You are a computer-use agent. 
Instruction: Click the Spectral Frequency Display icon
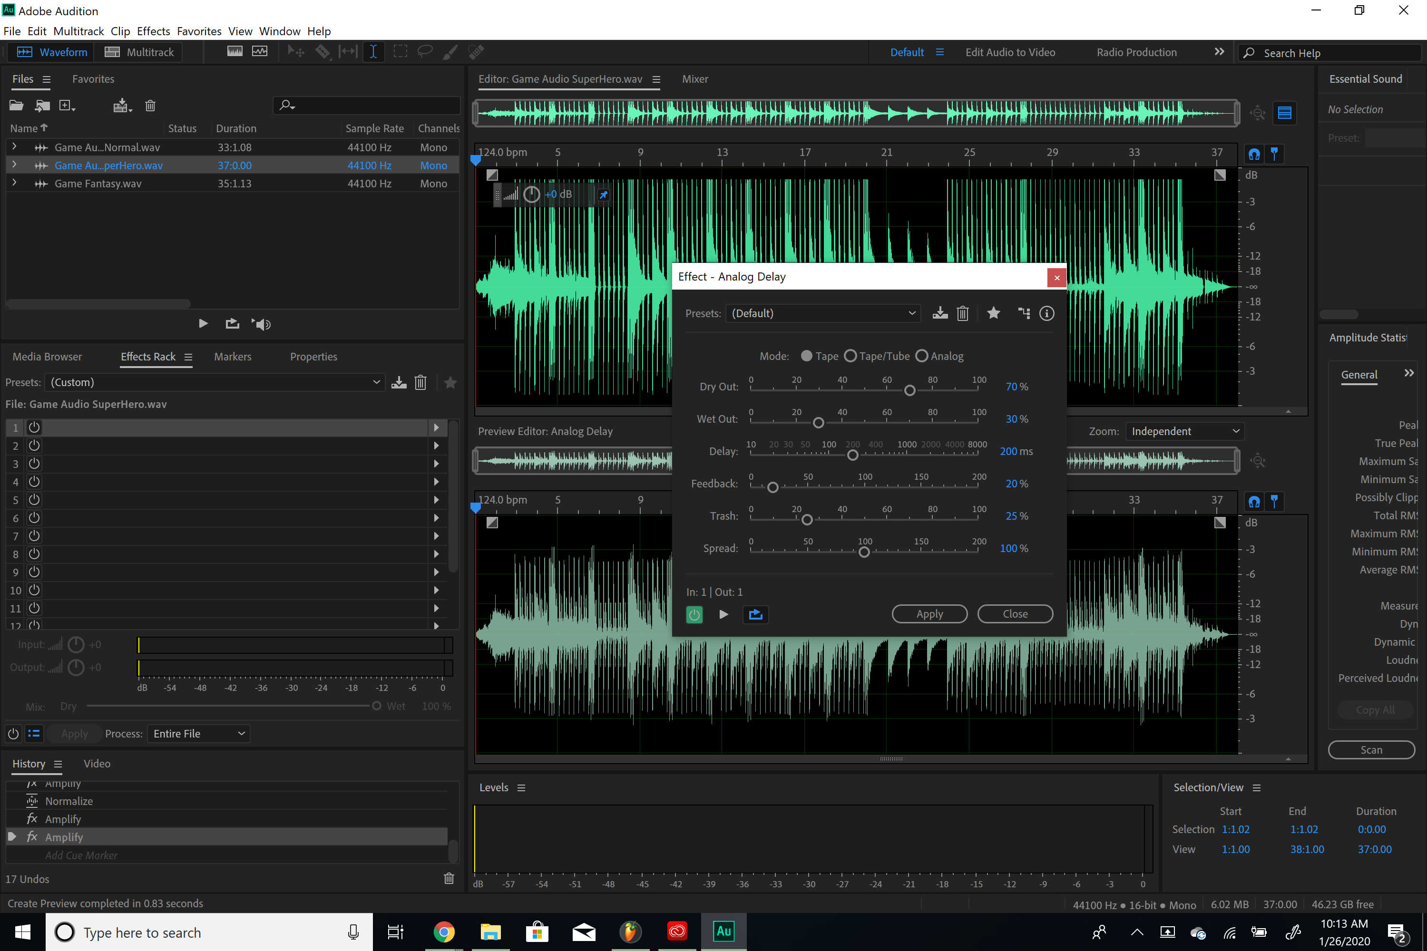235,51
